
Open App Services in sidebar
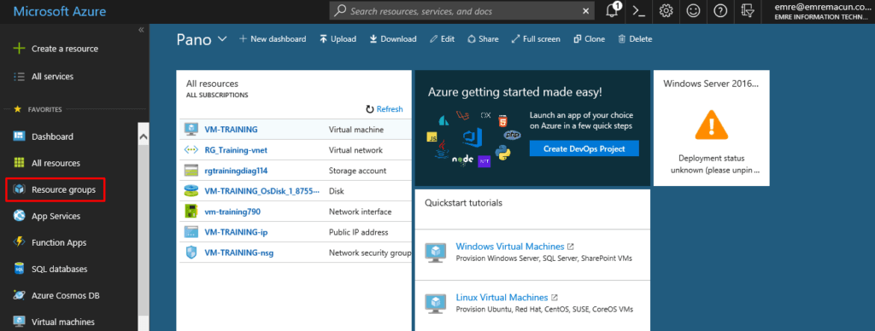(x=56, y=216)
